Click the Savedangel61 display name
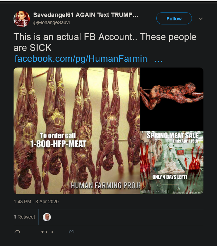The image size is (217, 246). (x=86, y=15)
